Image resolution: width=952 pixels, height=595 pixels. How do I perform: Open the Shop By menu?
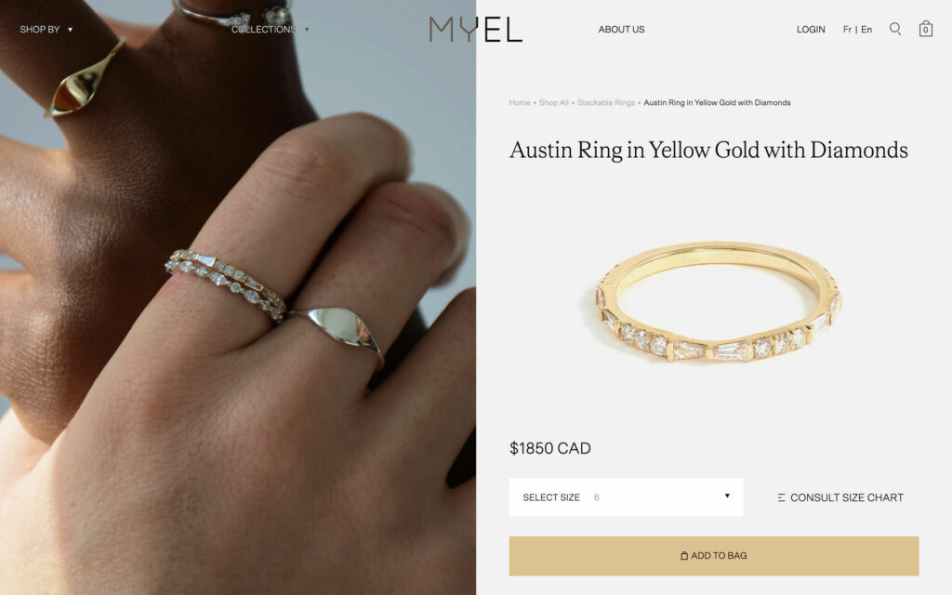coord(39,29)
